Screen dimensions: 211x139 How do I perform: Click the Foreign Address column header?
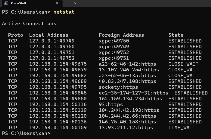pyautogui.click(x=121, y=35)
